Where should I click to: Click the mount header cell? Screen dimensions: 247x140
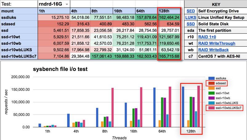(x=18, y=11)
